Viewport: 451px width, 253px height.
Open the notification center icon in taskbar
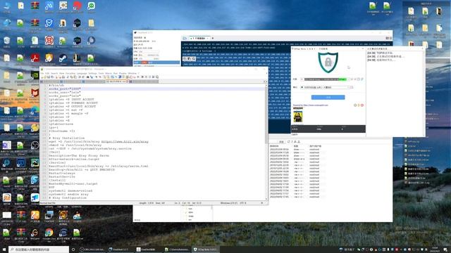click(x=445, y=249)
